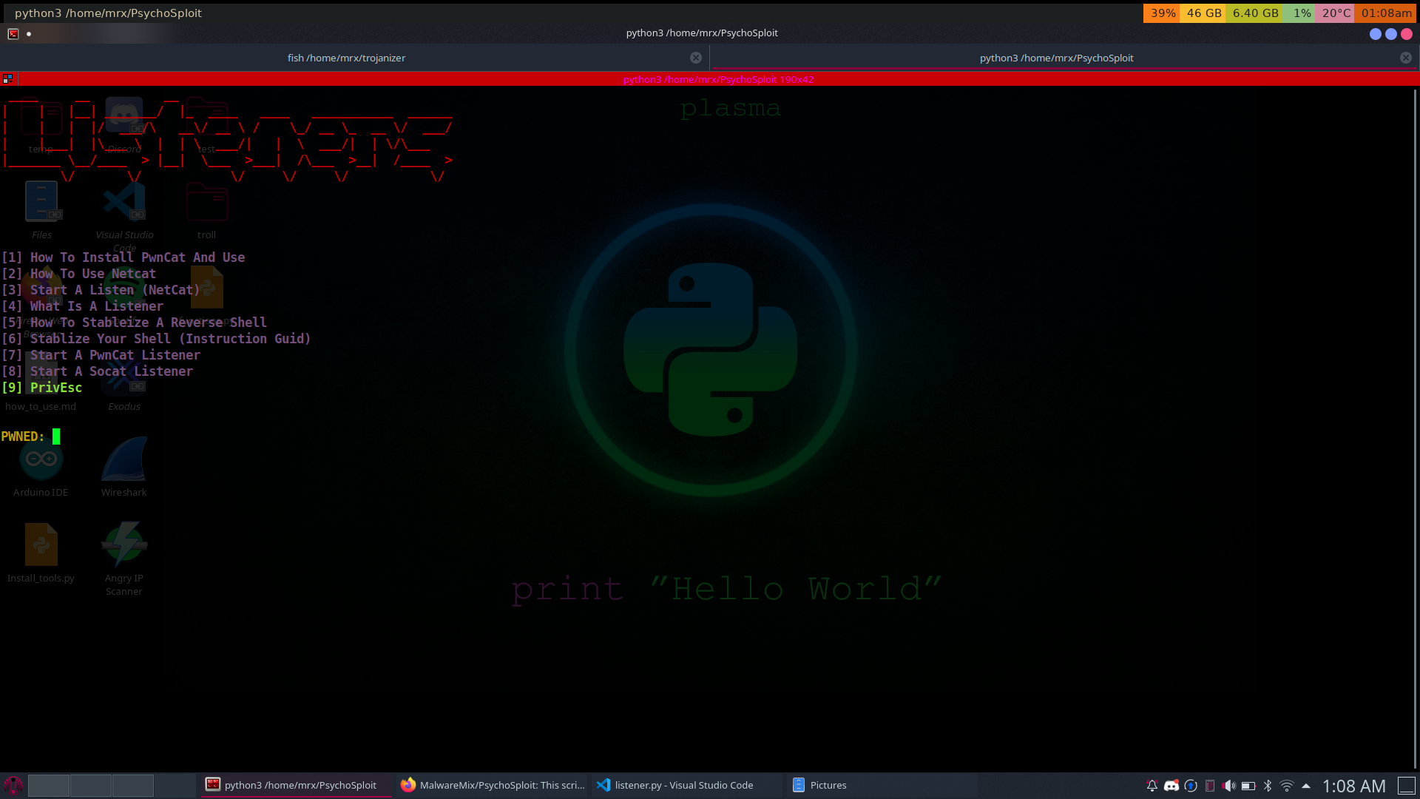
Task: Open the volume control tray icon
Action: [x=1228, y=786]
